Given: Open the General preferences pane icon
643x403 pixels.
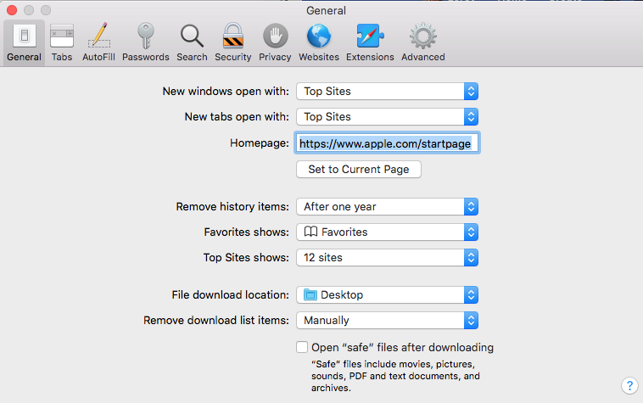Looking at the screenshot, I should pyautogui.click(x=25, y=42).
